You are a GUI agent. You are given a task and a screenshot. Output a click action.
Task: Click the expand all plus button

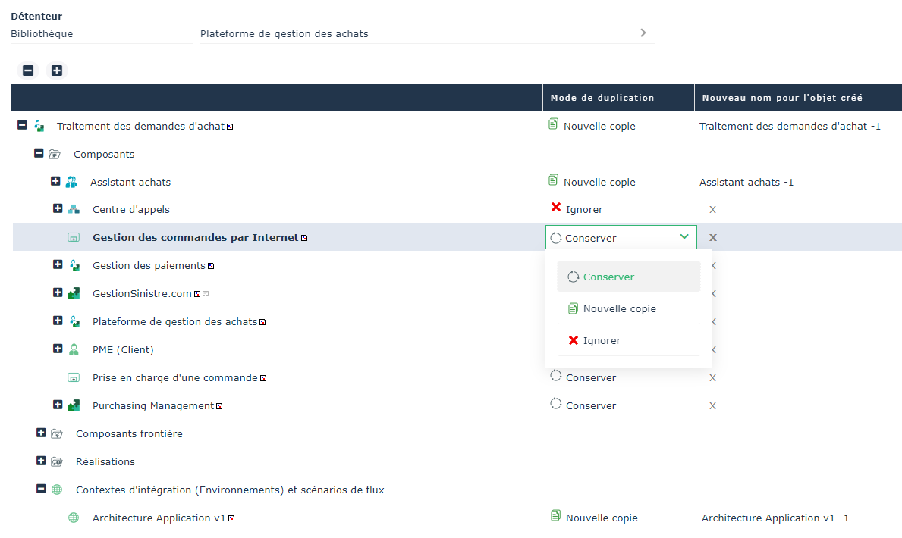(x=57, y=70)
